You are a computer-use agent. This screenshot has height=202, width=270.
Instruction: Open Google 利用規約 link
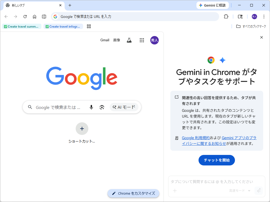196,138
